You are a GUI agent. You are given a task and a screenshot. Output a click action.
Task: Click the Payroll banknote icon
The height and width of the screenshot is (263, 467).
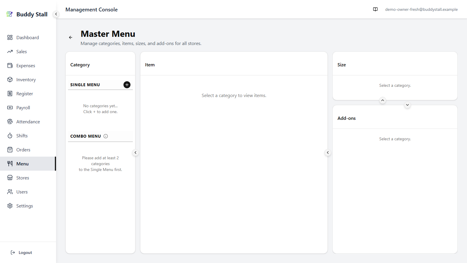click(10, 108)
